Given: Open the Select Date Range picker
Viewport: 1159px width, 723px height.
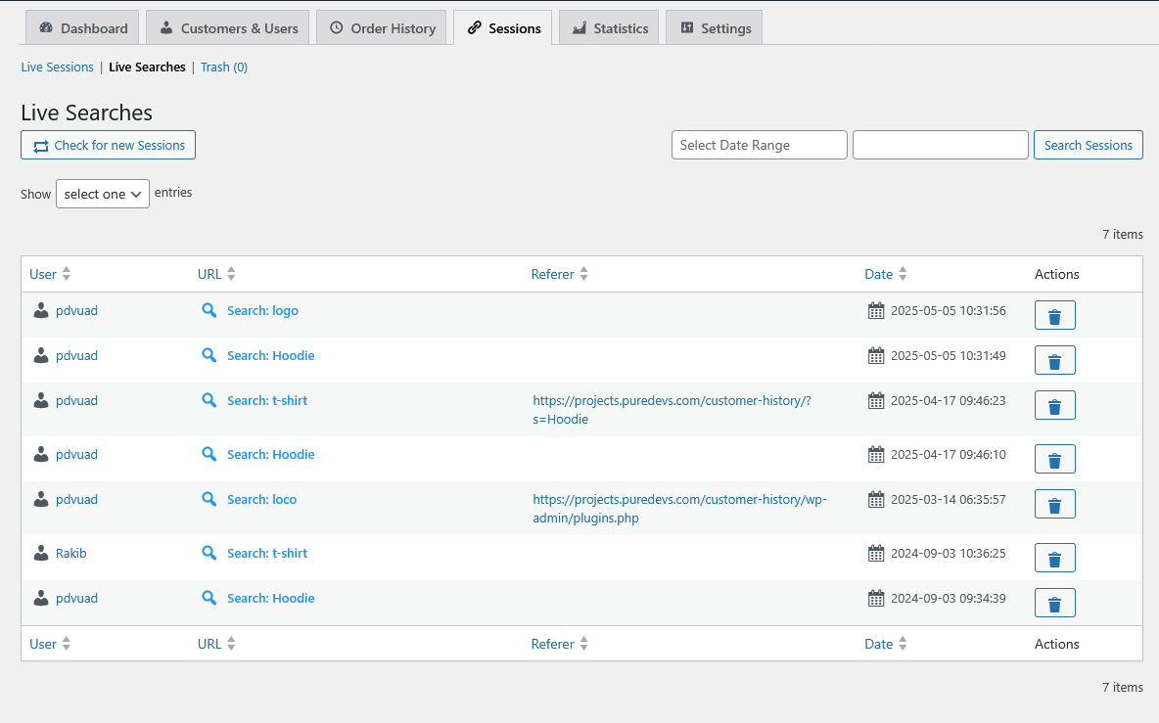Looking at the screenshot, I should [x=759, y=144].
